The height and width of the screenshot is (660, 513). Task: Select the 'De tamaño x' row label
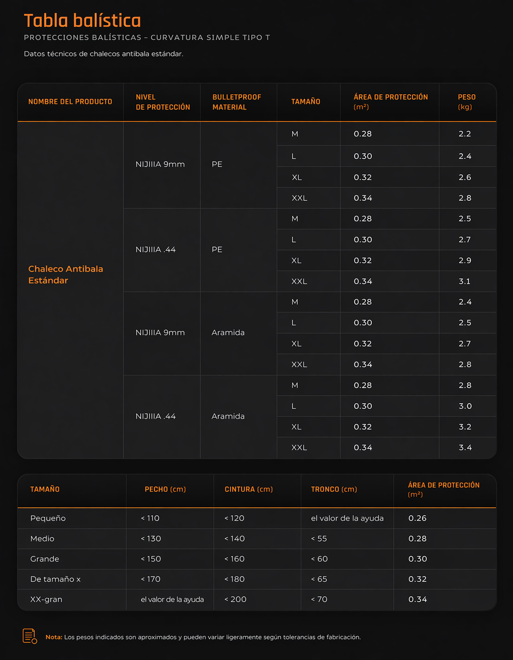(55, 579)
